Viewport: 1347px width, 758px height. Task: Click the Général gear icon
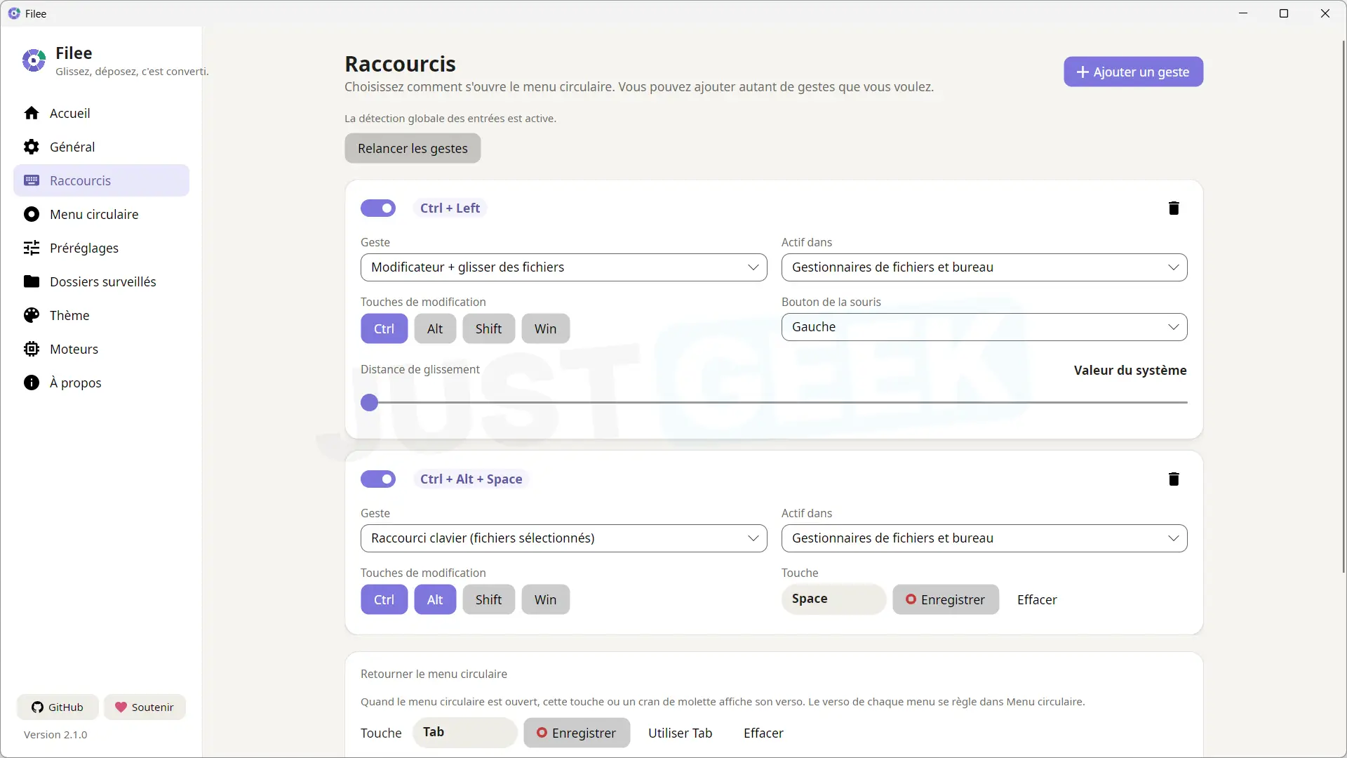coord(32,147)
